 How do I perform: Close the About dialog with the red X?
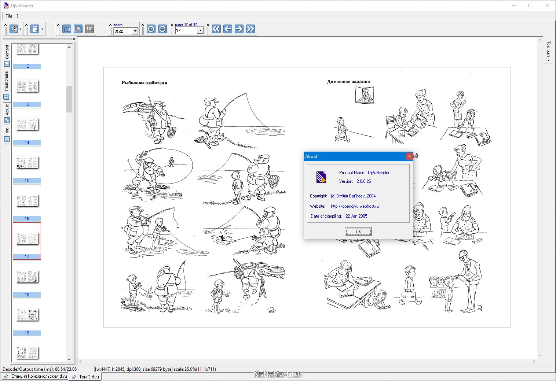[x=409, y=156]
